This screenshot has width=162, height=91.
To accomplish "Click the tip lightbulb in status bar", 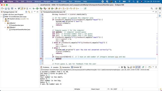I will click(160, 89).
